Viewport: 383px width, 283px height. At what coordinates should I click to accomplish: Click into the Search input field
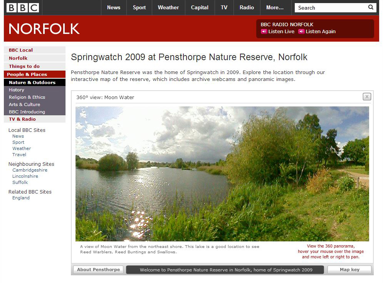[331, 8]
